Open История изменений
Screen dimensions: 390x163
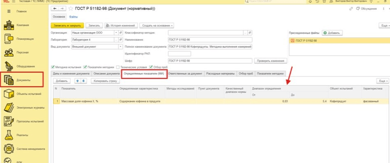[121, 25]
